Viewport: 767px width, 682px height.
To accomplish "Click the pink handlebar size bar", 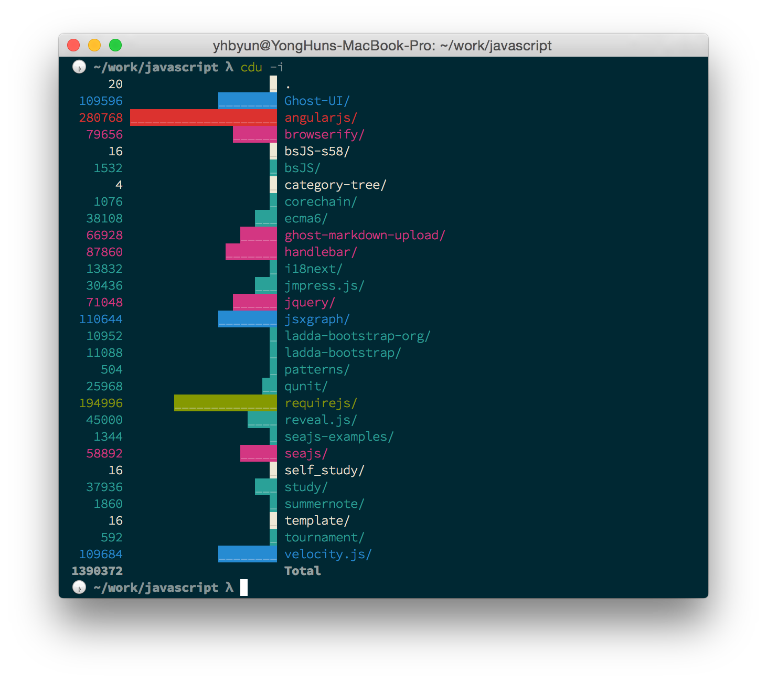I will click(251, 252).
